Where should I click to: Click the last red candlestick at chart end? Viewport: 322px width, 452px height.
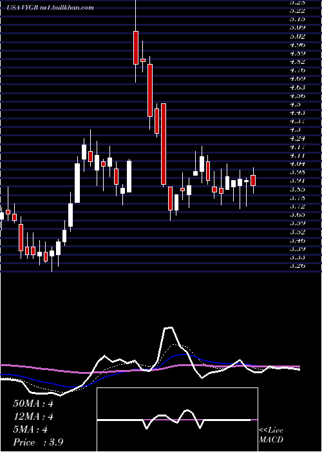(253, 180)
